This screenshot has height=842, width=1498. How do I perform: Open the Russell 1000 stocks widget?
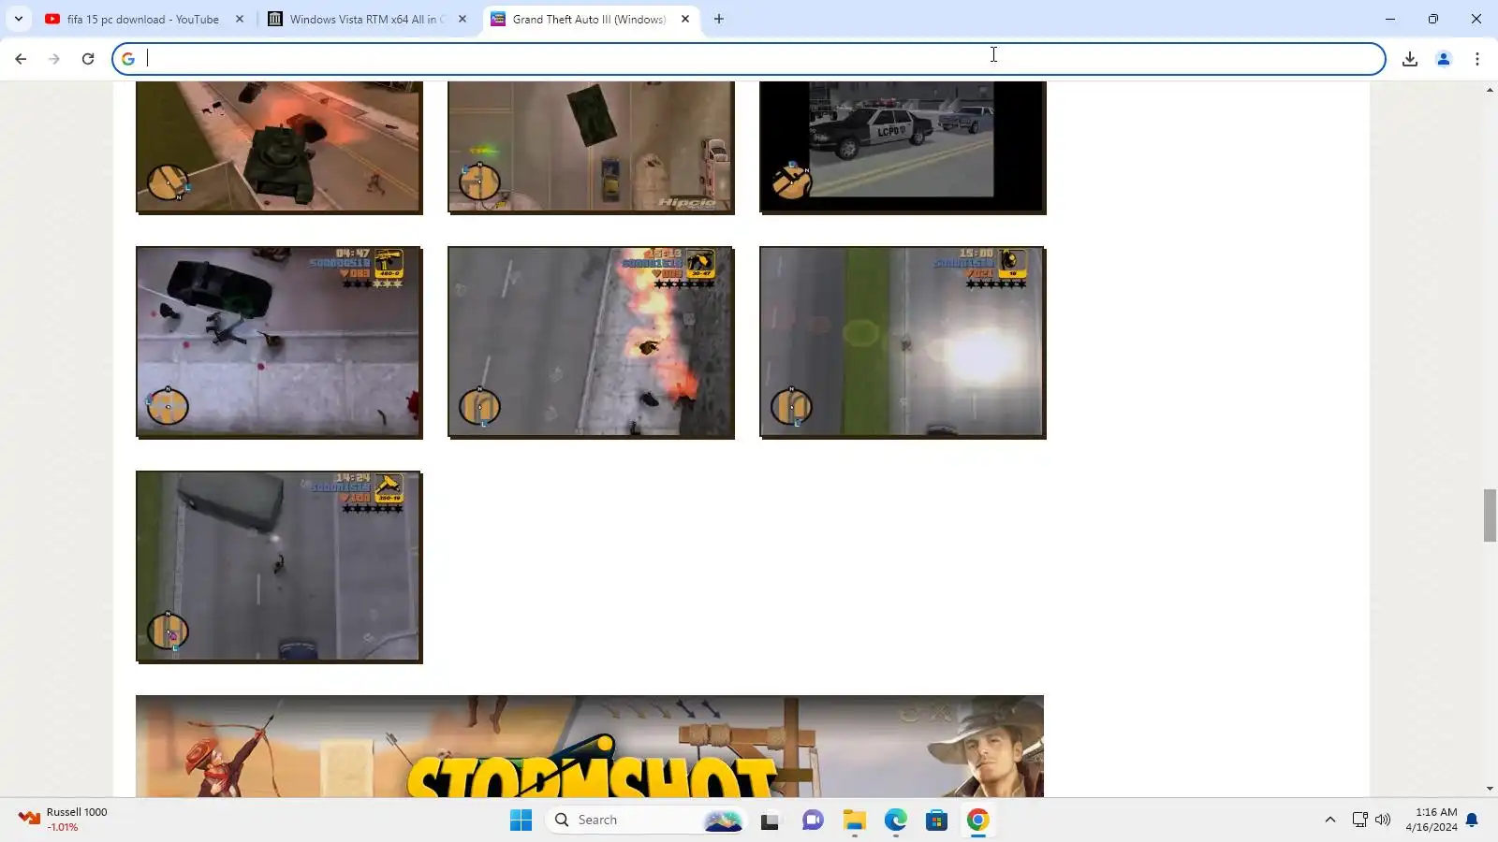63,820
